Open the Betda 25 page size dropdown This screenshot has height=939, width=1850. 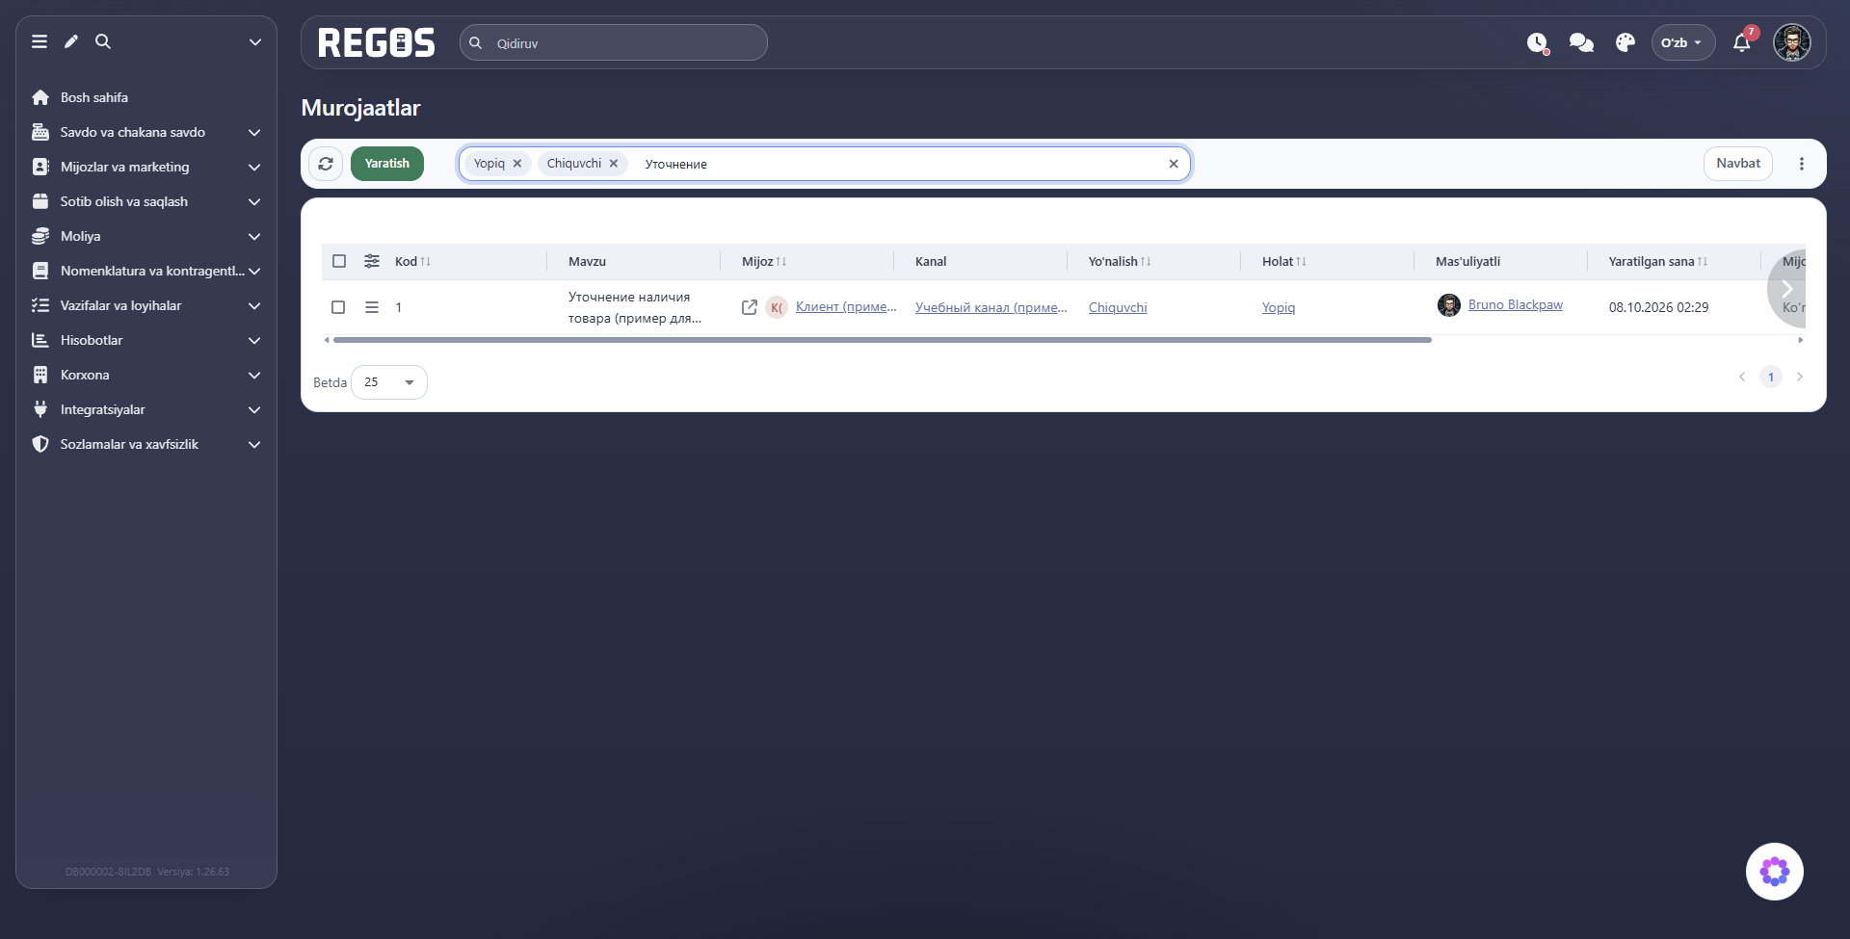[x=389, y=382]
